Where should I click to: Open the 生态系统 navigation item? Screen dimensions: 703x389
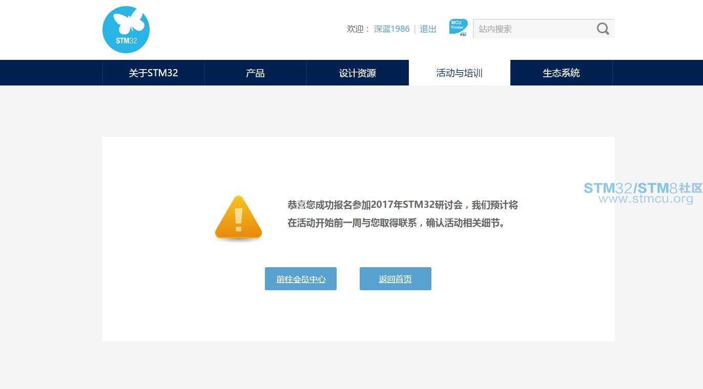[561, 73]
